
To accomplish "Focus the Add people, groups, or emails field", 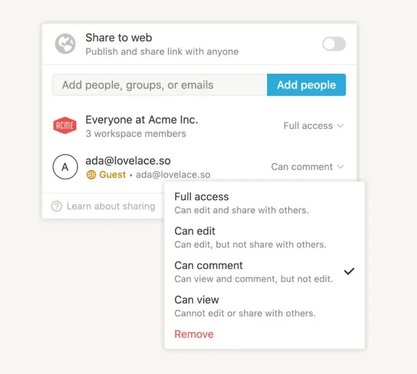I will click(x=160, y=85).
